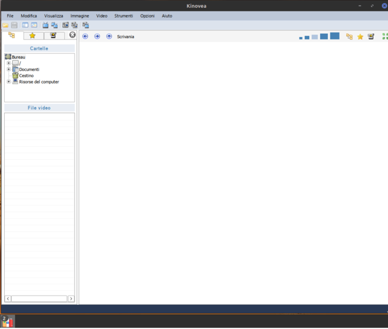The width and height of the screenshot is (388, 329).
Task: Expand the Documenti folder node
Action: 8,69
